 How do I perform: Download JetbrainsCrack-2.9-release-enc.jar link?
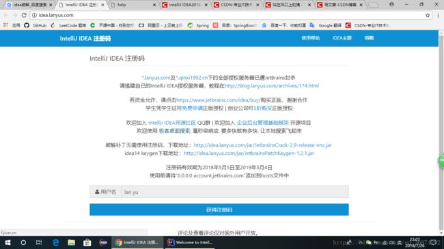pos(262,145)
